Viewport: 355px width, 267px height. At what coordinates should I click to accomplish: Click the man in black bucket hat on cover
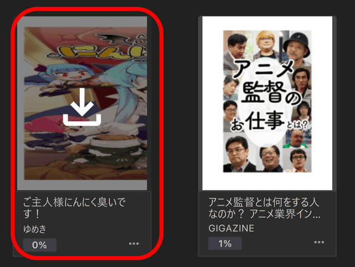[x=297, y=46]
